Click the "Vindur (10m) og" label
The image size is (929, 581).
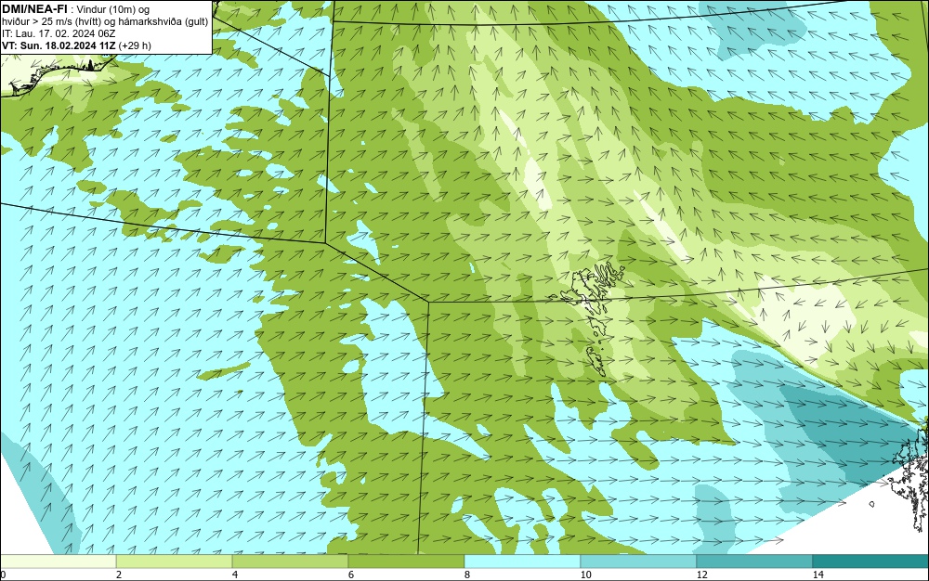[113, 9]
